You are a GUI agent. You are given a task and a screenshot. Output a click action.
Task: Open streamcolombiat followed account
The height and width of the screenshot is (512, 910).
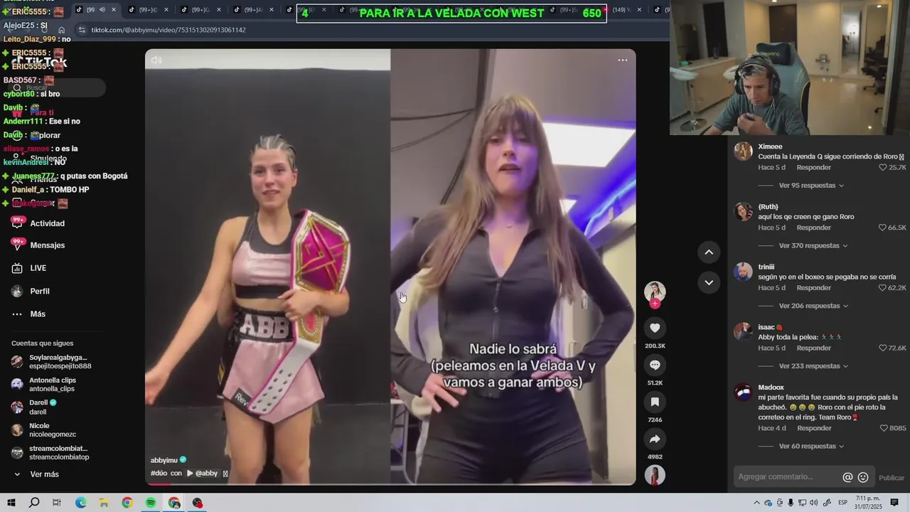tap(50, 452)
